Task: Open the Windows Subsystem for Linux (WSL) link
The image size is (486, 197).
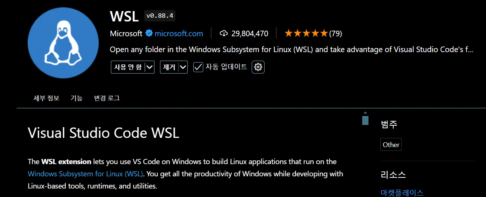Action: tap(85, 174)
